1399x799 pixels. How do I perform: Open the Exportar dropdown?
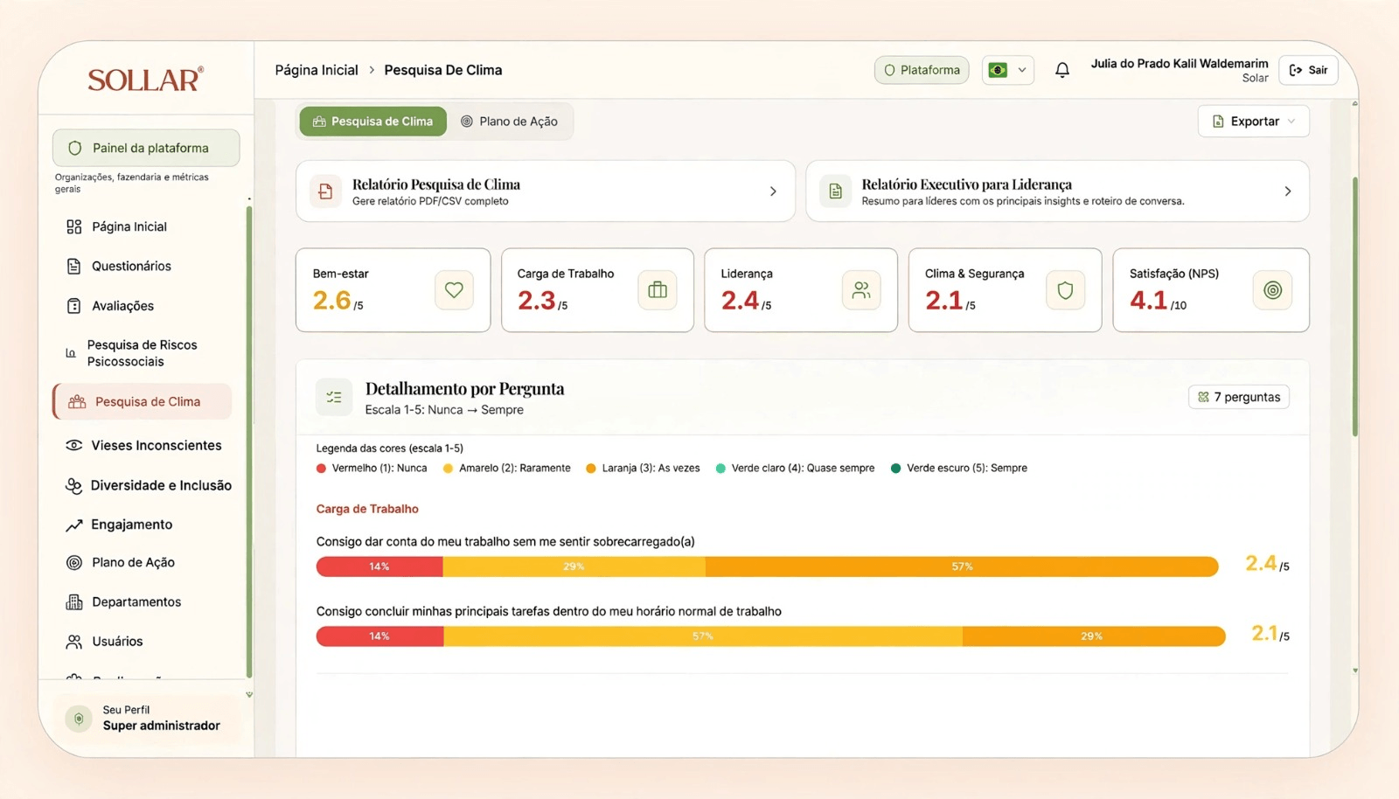coord(1254,122)
